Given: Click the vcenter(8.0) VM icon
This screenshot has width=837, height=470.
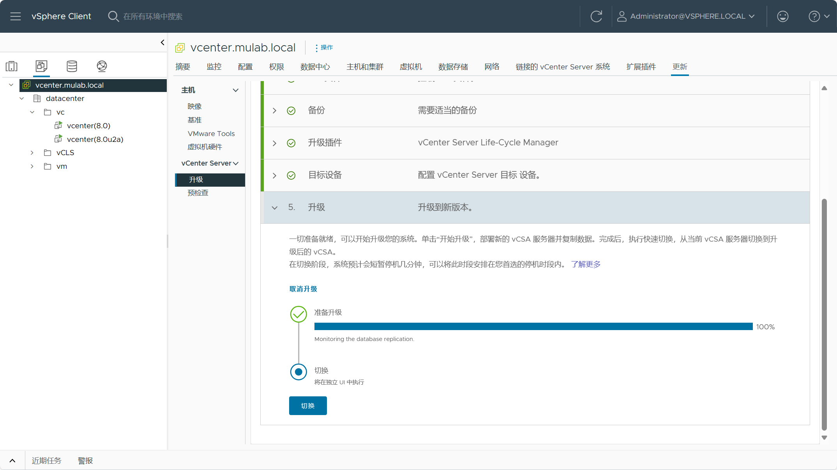Looking at the screenshot, I should coord(58,125).
